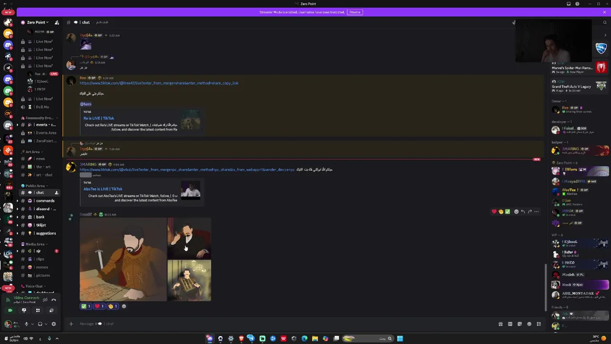React with heart from hover toolbar
This screenshot has height=344, width=611.
pyautogui.click(x=494, y=212)
